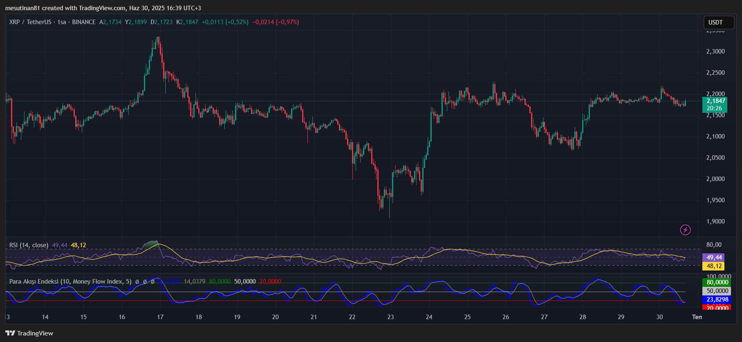Click the 2,3000 price scale label
This screenshot has height=342, width=742.
click(x=715, y=51)
